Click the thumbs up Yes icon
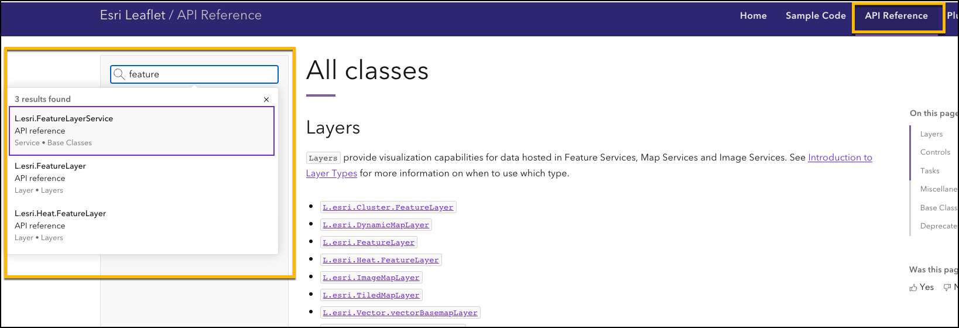 (x=913, y=288)
